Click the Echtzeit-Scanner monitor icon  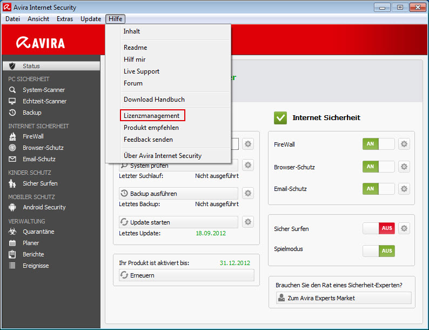(12, 101)
